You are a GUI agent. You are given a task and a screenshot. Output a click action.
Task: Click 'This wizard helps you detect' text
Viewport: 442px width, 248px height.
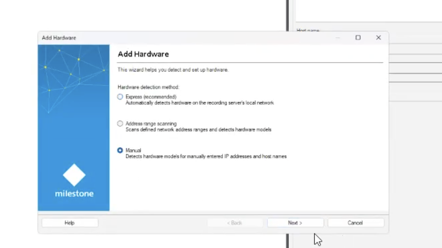pos(173,70)
